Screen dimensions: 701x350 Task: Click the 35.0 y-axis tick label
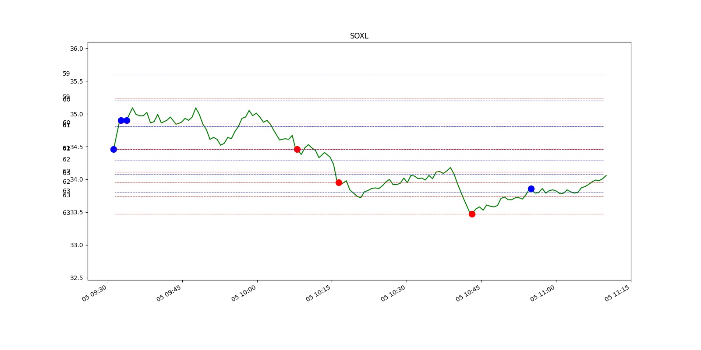[76, 114]
